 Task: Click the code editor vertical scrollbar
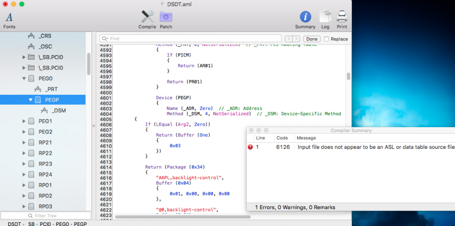pyautogui.click(x=348, y=76)
